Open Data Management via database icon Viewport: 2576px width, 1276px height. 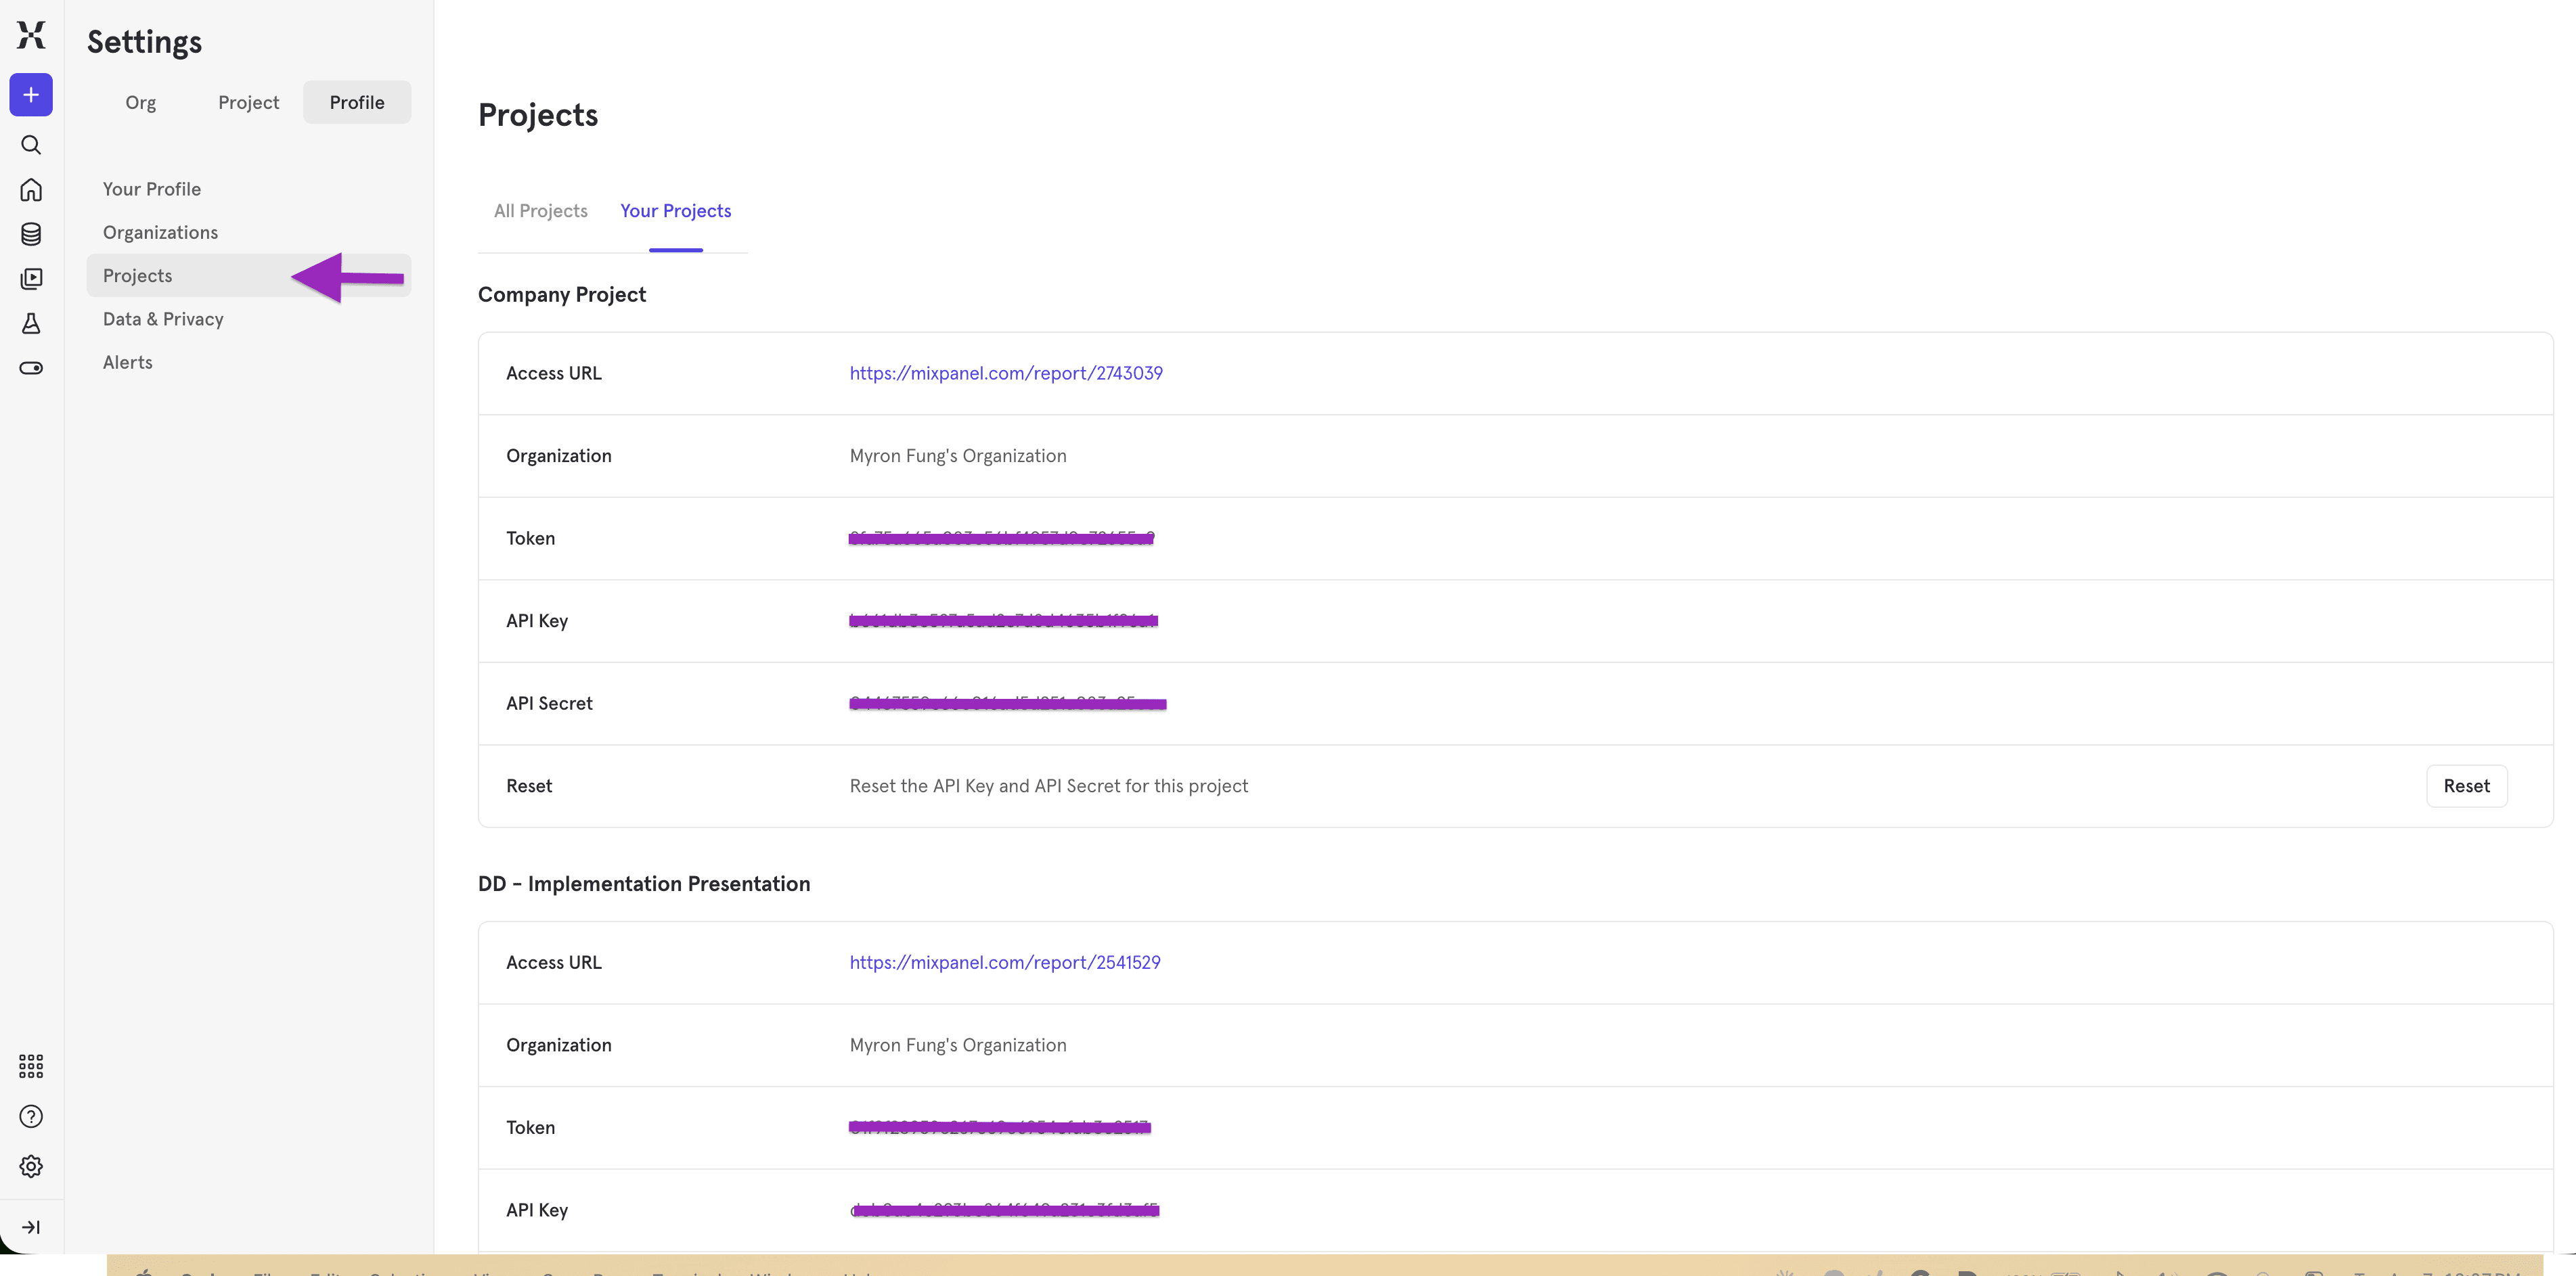[31, 234]
